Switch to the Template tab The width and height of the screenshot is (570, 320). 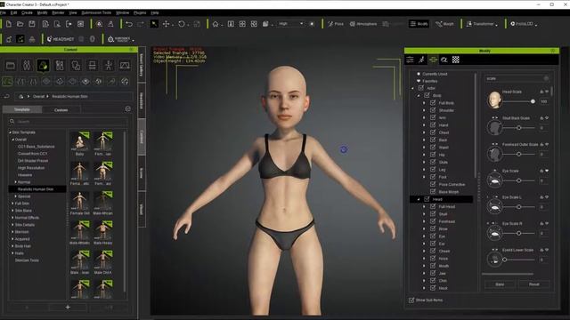point(22,109)
